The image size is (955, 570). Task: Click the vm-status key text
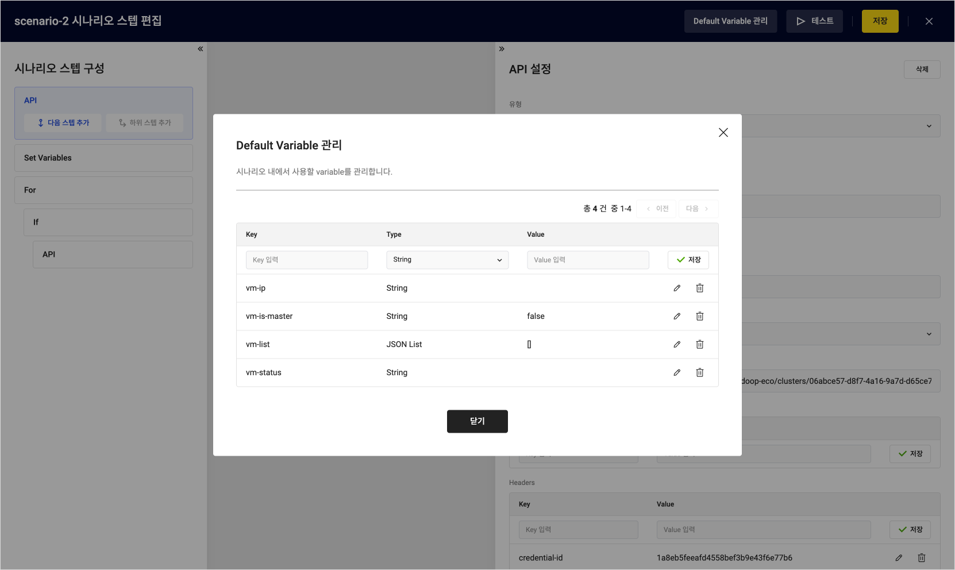coord(264,373)
